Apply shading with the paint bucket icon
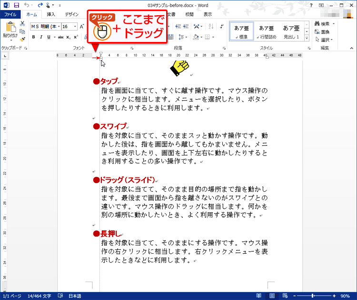This screenshot has width=357, height=300. point(196,37)
